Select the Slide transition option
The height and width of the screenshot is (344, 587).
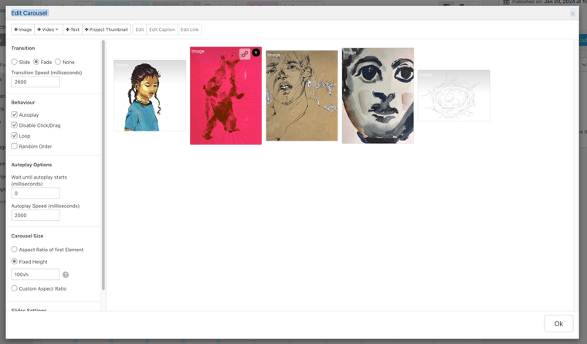(x=15, y=62)
